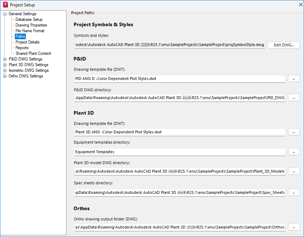Open Drawing Properties settings

(x=31, y=25)
